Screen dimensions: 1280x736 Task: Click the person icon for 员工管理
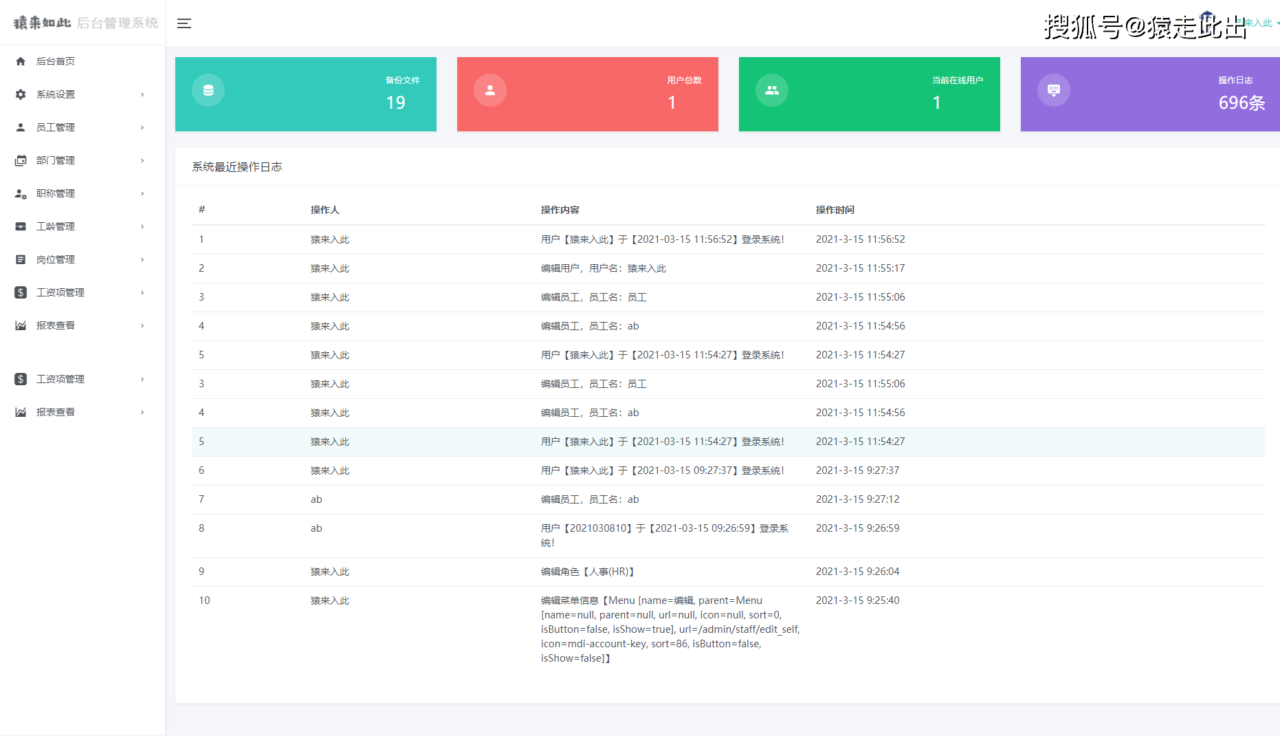[21, 127]
